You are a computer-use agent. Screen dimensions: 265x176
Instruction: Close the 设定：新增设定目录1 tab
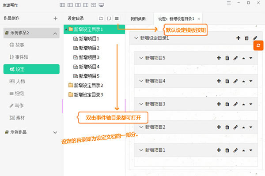[x=199, y=19]
